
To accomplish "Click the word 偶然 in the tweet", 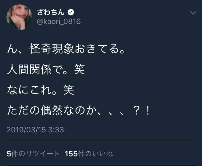I will coord(52,110).
